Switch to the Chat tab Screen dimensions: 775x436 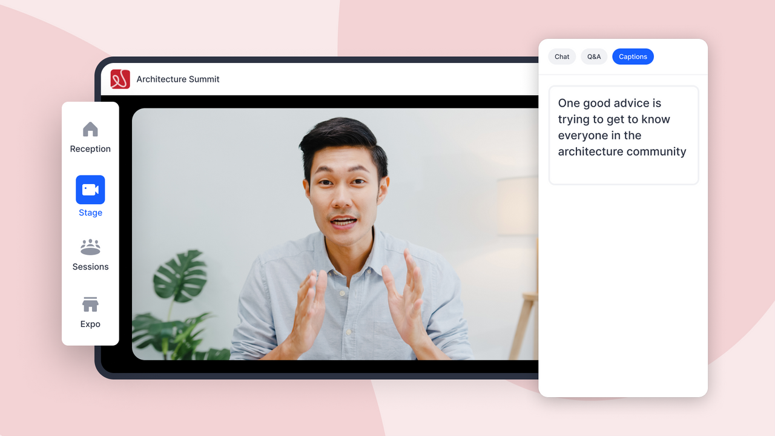pyautogui.click(x=562, y=56)
